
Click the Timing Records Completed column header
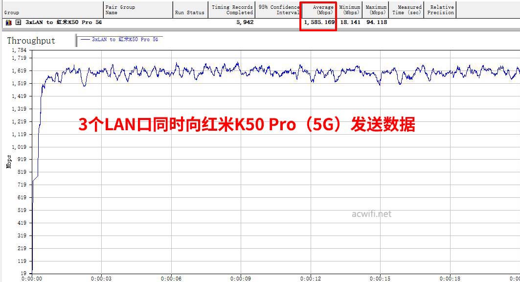[x=231, y=10]
